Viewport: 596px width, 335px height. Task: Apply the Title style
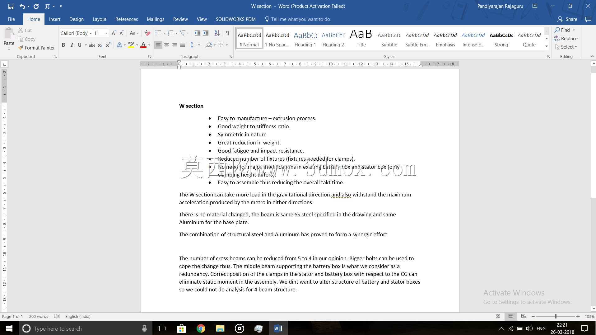point(361,39)
